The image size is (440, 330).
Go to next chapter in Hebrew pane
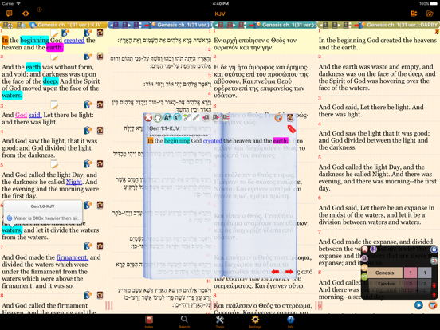pos(126,25)
